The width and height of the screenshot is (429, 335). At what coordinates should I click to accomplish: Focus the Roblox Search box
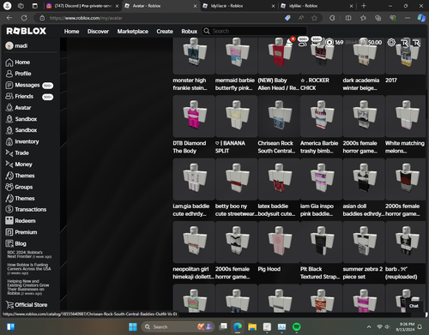click(x=255, y=31)
